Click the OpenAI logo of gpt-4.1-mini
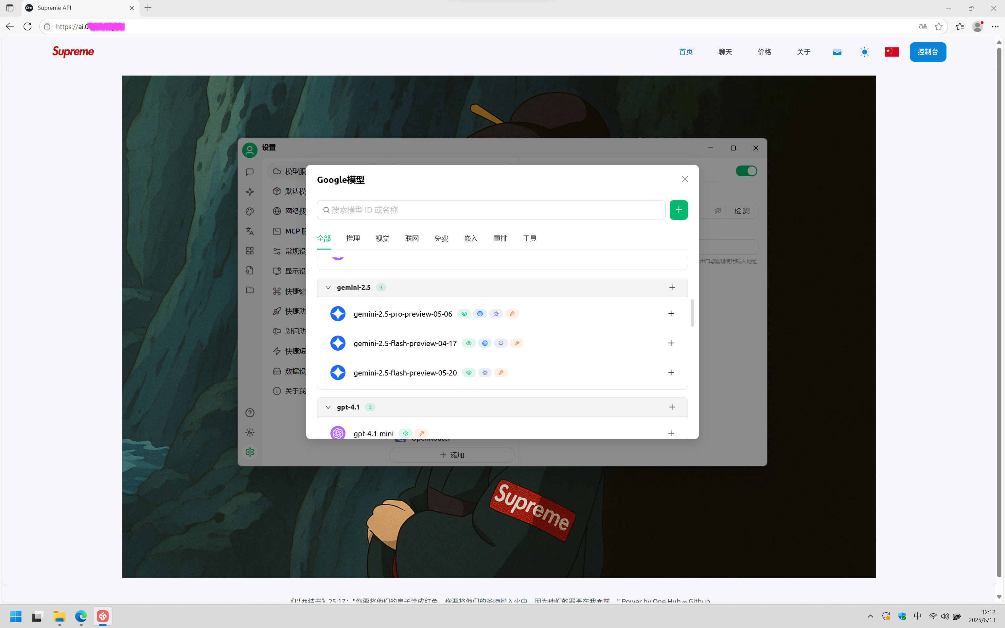Viewport: 1005px width, 628px height. coord(338,433)
